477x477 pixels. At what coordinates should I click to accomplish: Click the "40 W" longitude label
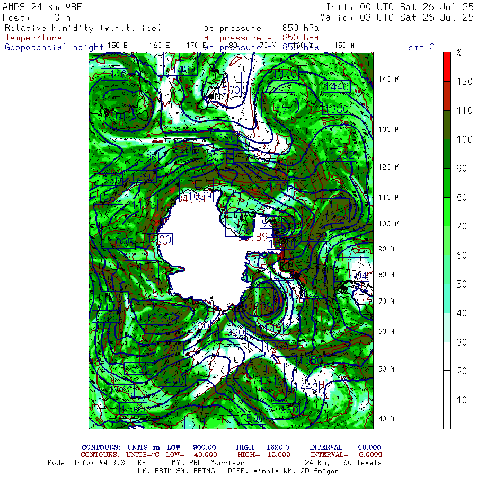[386, 419]
